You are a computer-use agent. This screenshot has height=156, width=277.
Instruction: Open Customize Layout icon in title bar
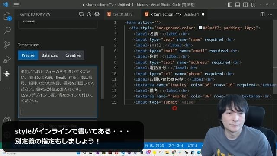pyautogui.click(x=253, y=5)
